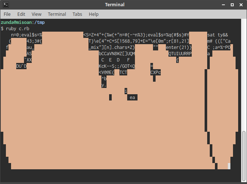Minimize the Terminal window
The width and height of the screenshot is (247, 184).
223,5
